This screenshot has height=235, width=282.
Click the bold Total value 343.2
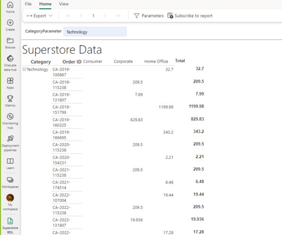[198, 131]
